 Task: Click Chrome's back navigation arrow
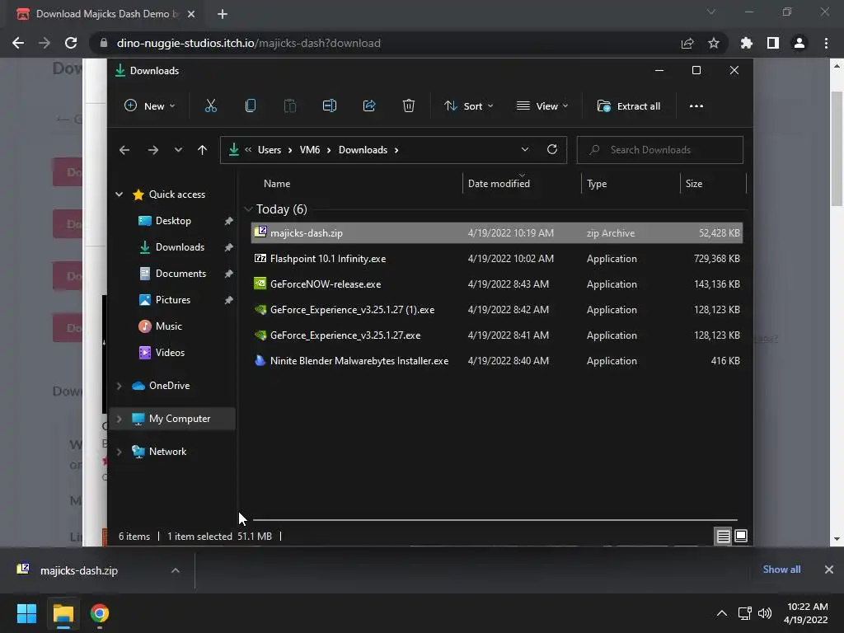18,43
